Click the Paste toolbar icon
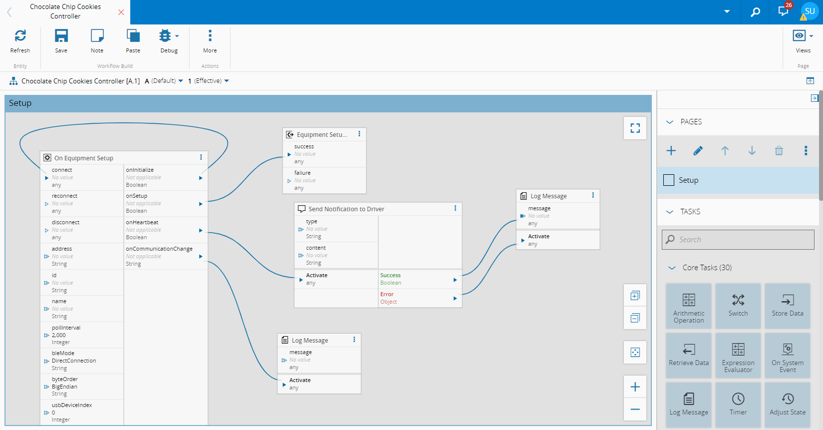This screenshot has width=823, height=430. point(133,35)
